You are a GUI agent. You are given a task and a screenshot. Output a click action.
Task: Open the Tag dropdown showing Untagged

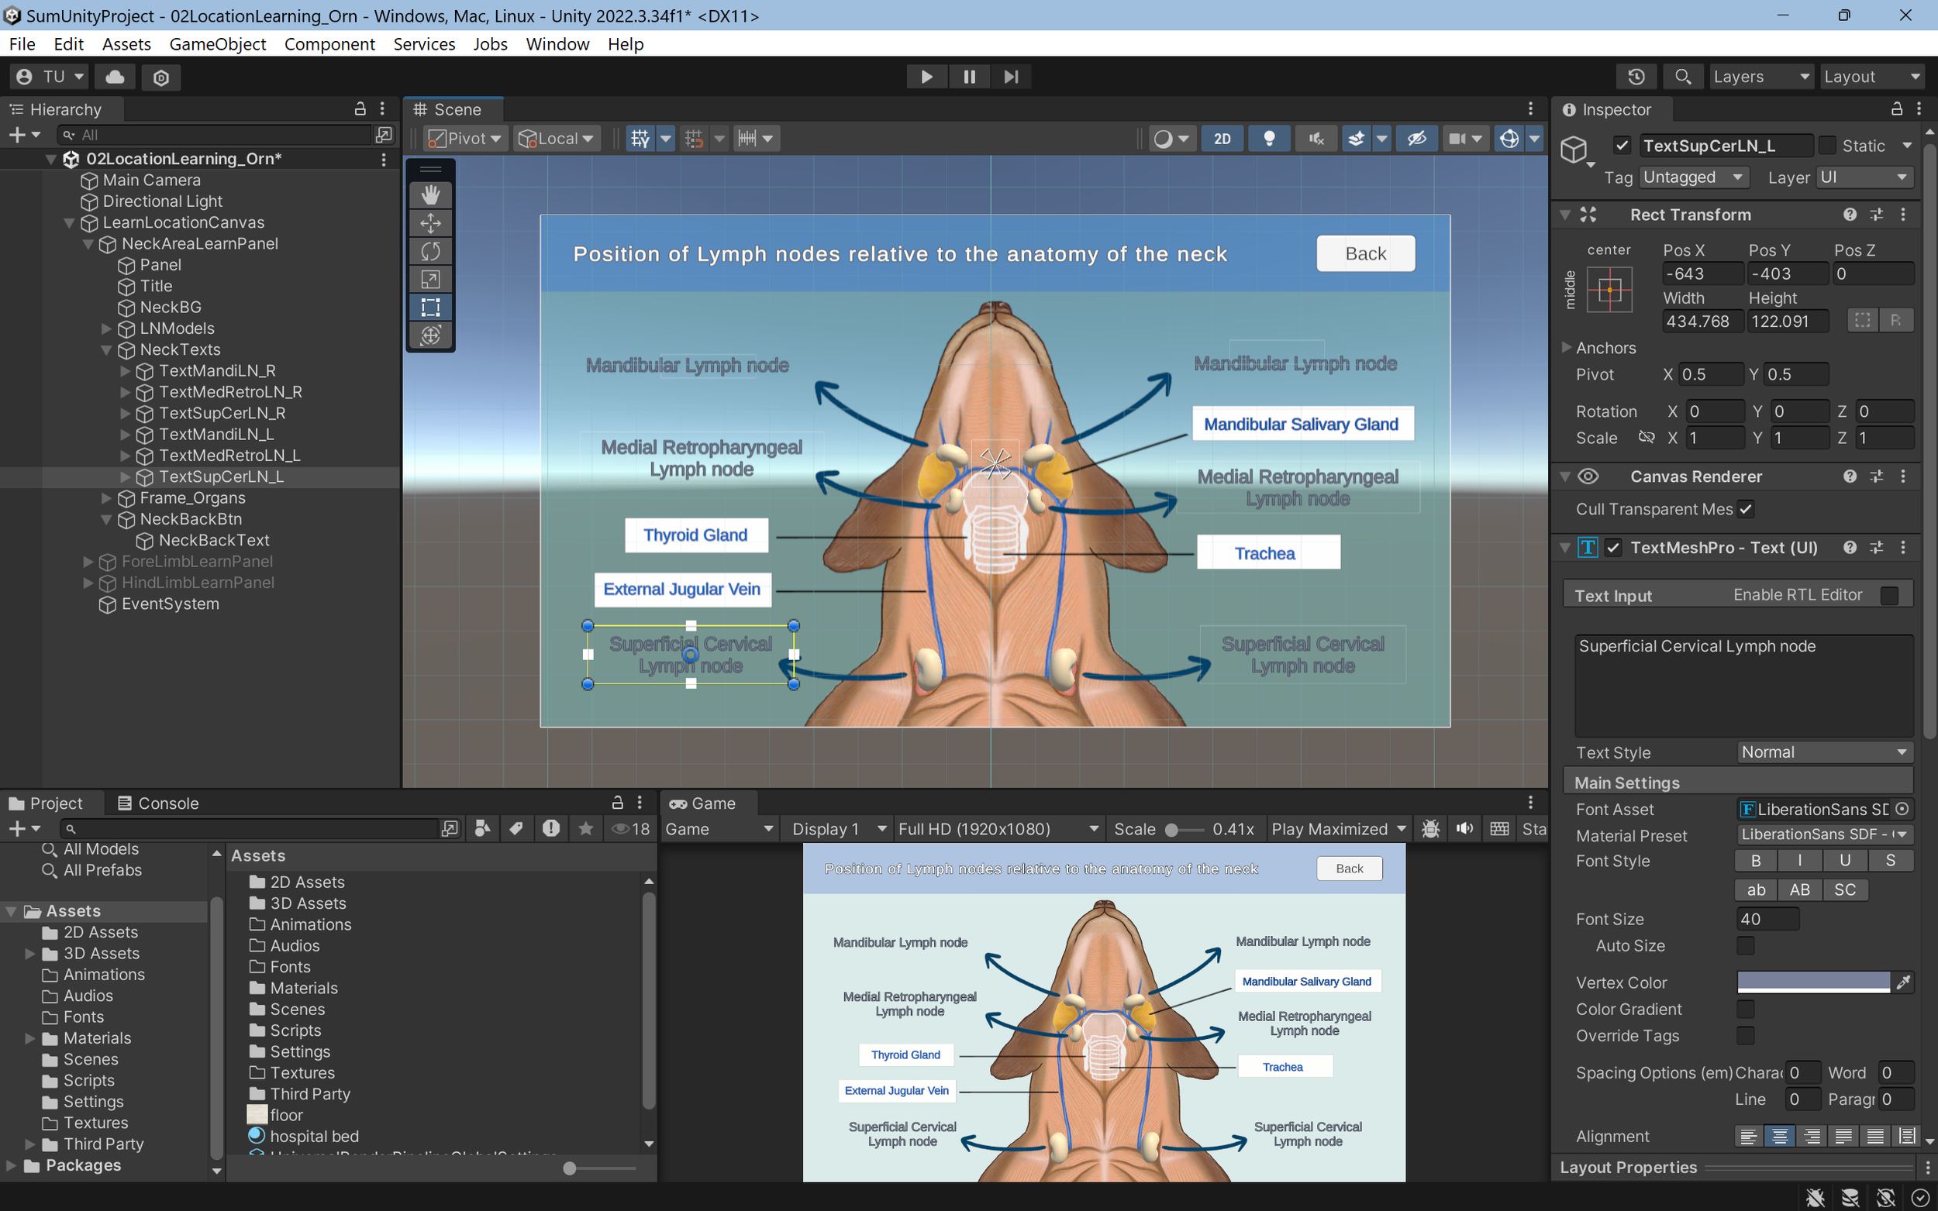click(x=1692, y=177)
